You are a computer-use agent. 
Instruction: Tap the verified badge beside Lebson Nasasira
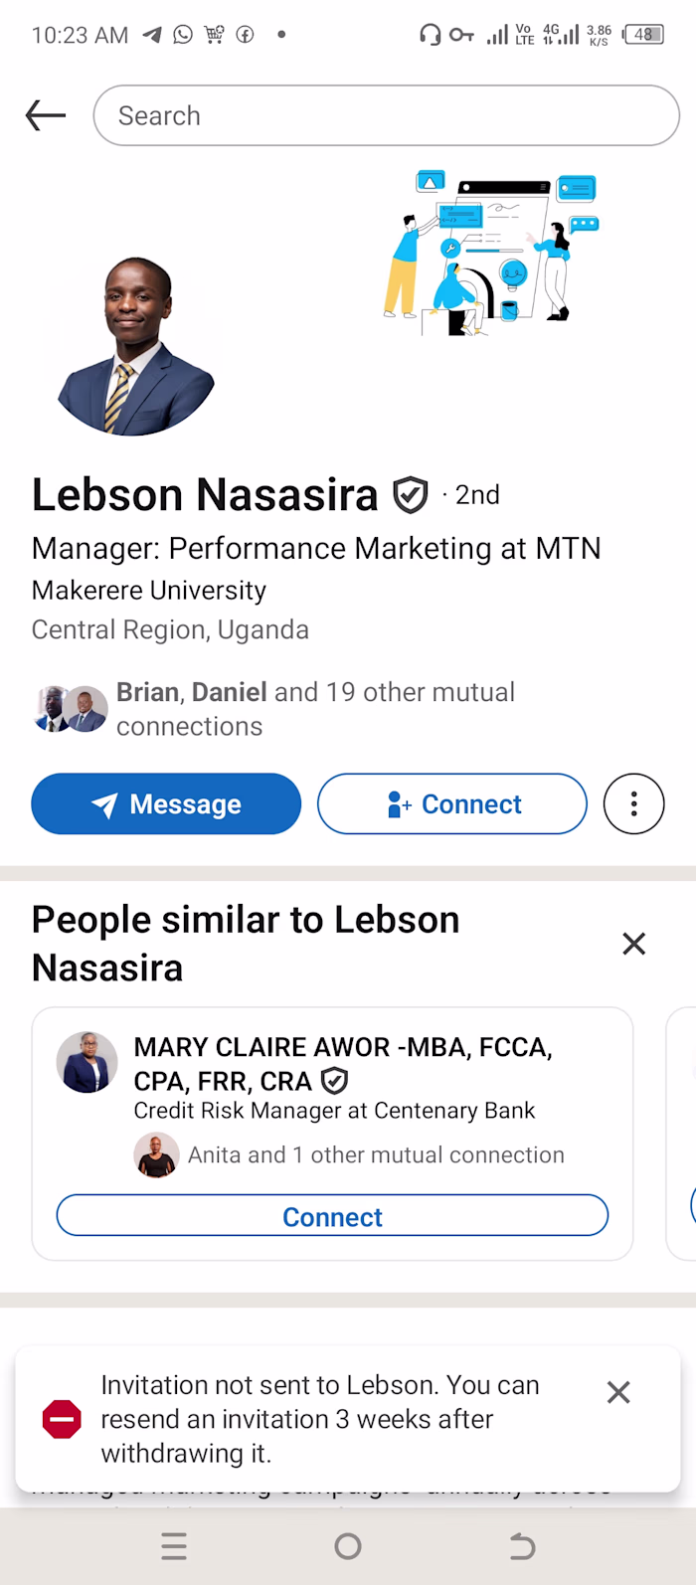pos(411,495)
